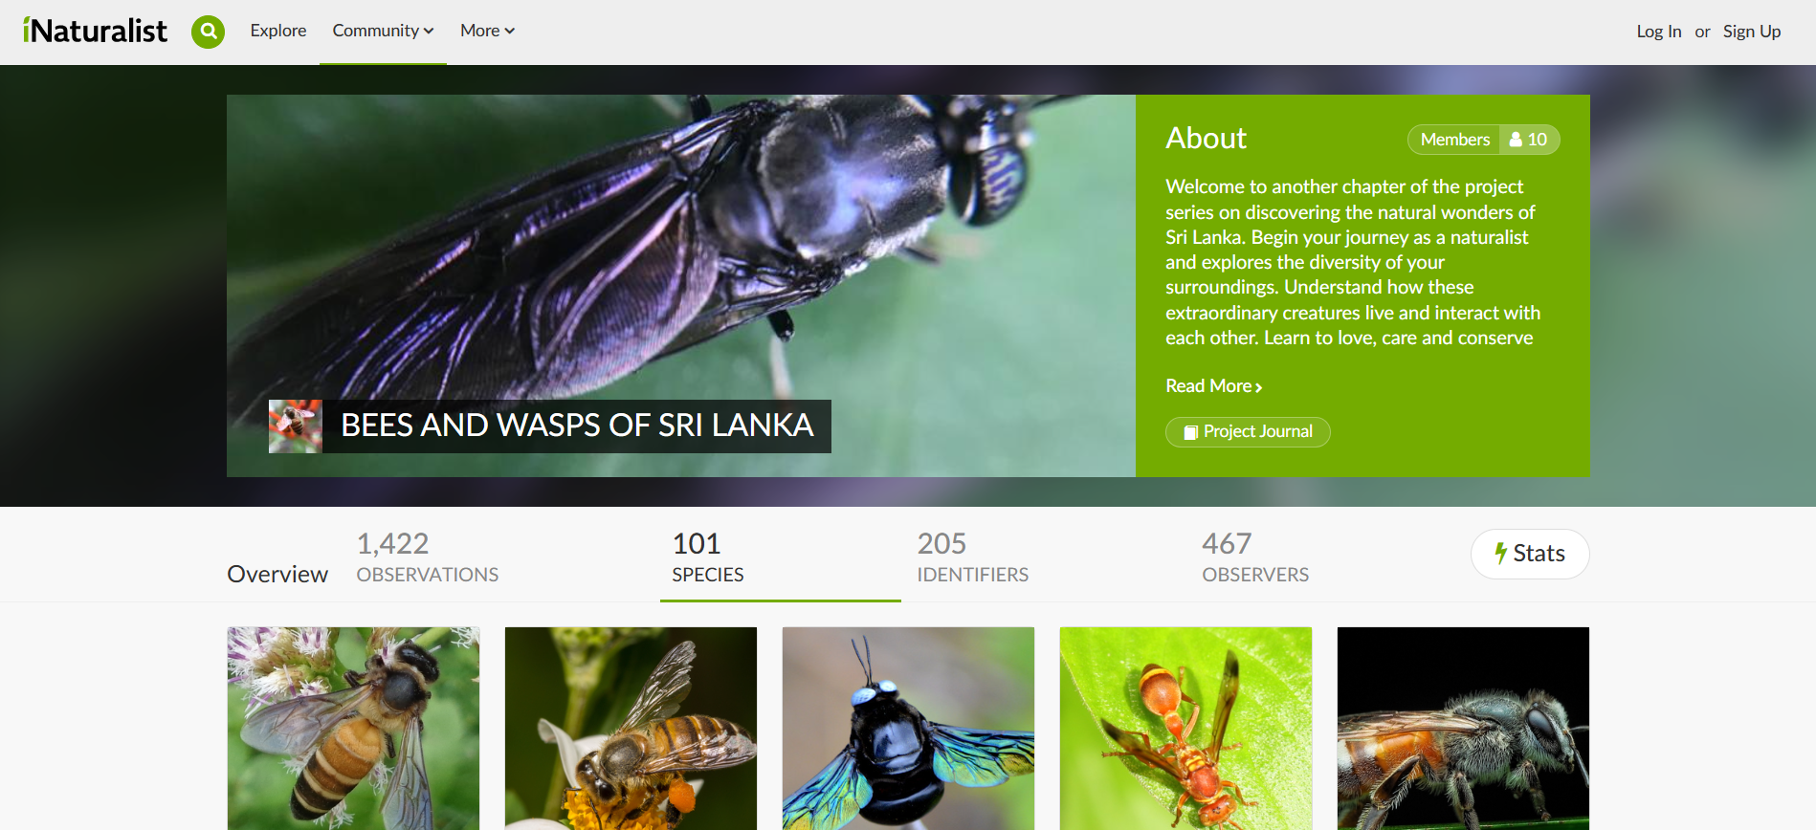Open the blue carpenter bee species photo

(x=908, y=729)
